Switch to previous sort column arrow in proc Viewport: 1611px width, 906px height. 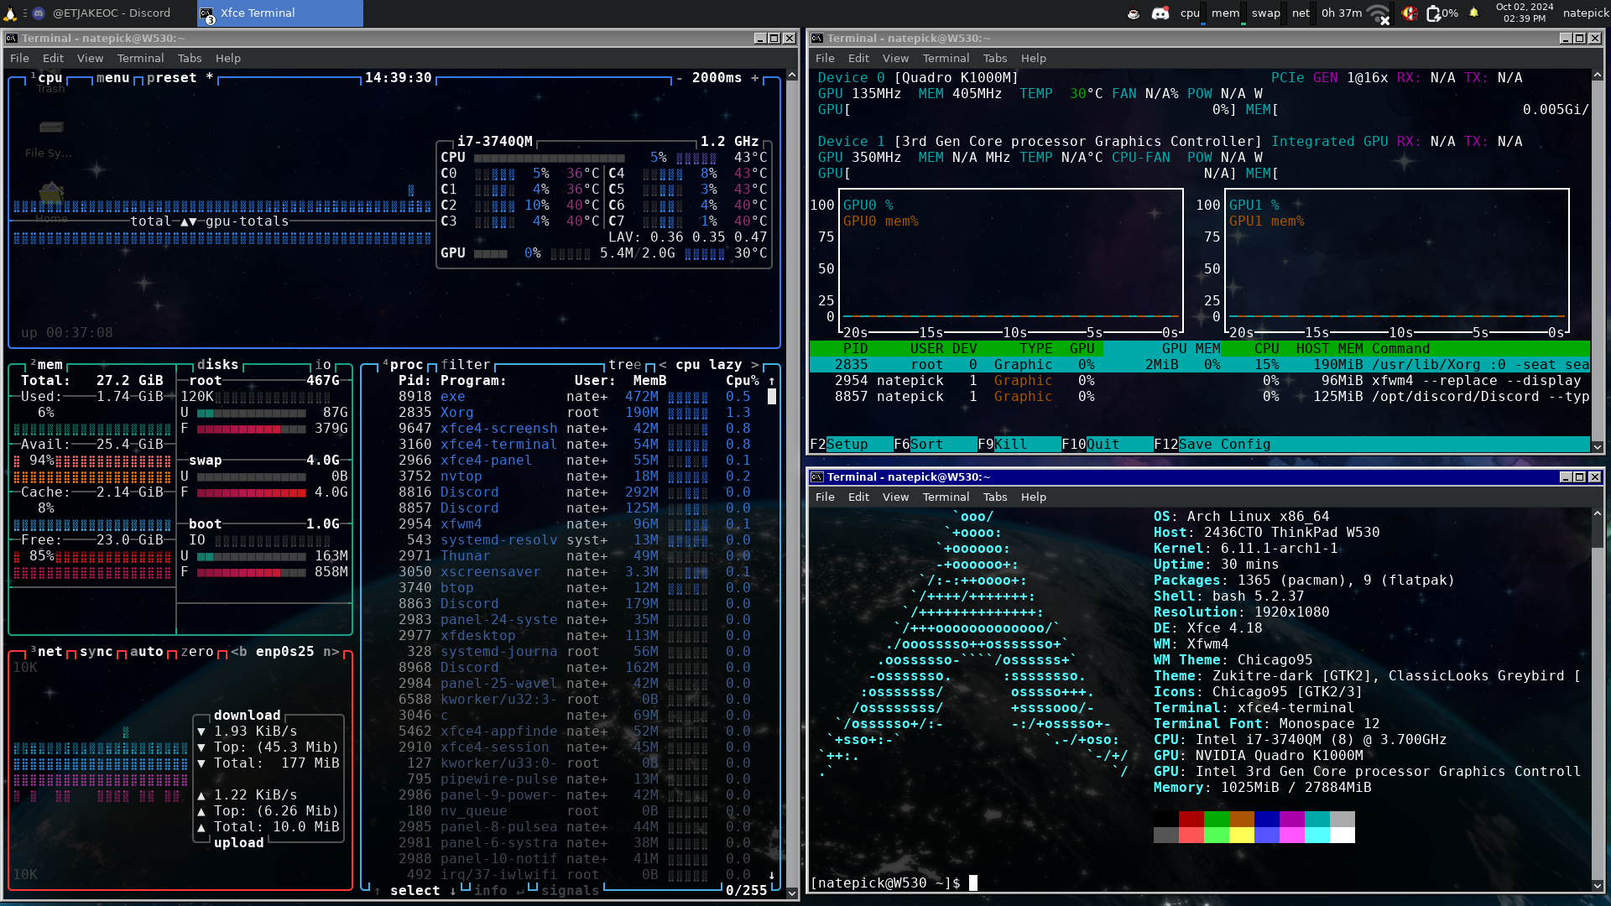(x=662, y=365)
